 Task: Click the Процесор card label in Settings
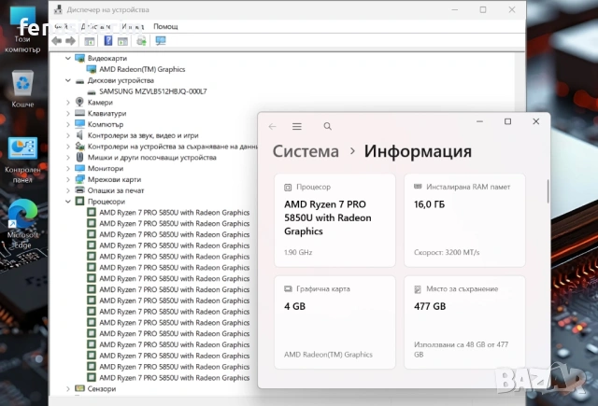click(314, 187)
